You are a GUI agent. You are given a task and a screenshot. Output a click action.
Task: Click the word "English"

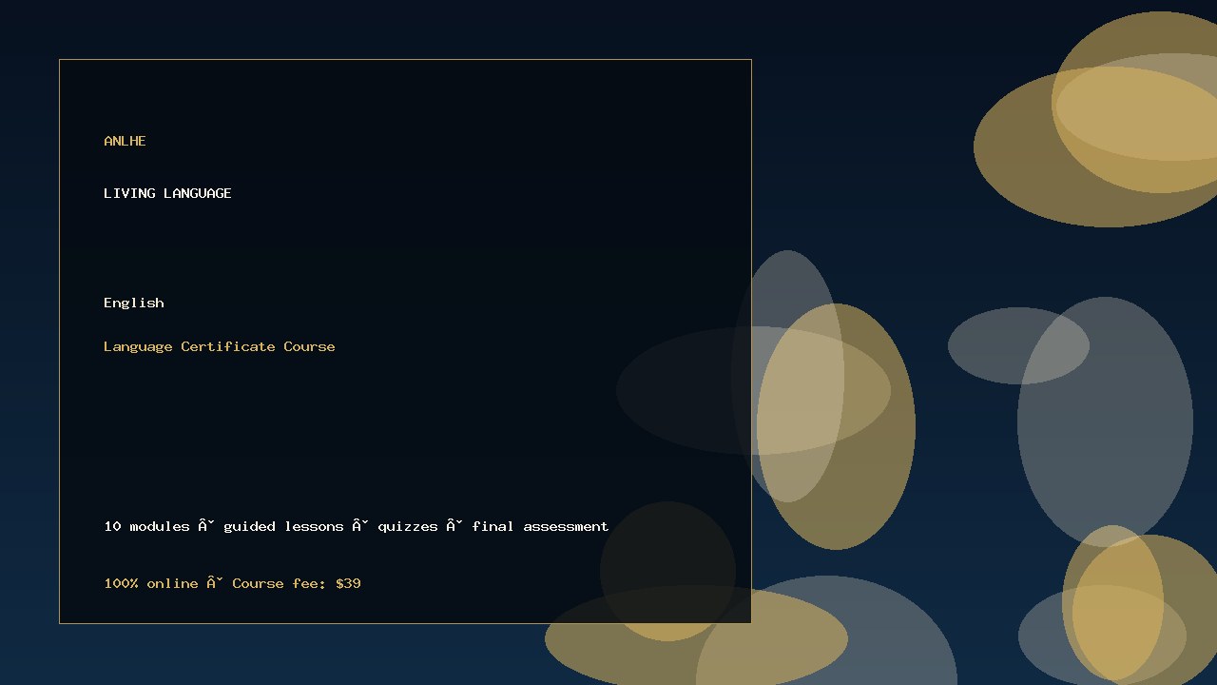pos(134,303)
